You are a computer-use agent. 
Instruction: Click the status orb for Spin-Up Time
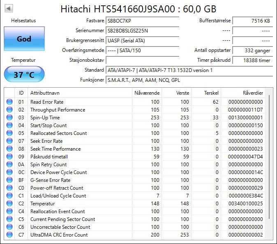(x=9, y=117)
